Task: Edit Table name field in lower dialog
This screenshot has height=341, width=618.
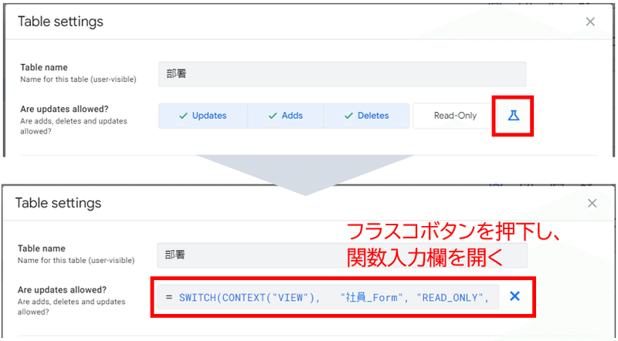Action: (x=342, y=255)
